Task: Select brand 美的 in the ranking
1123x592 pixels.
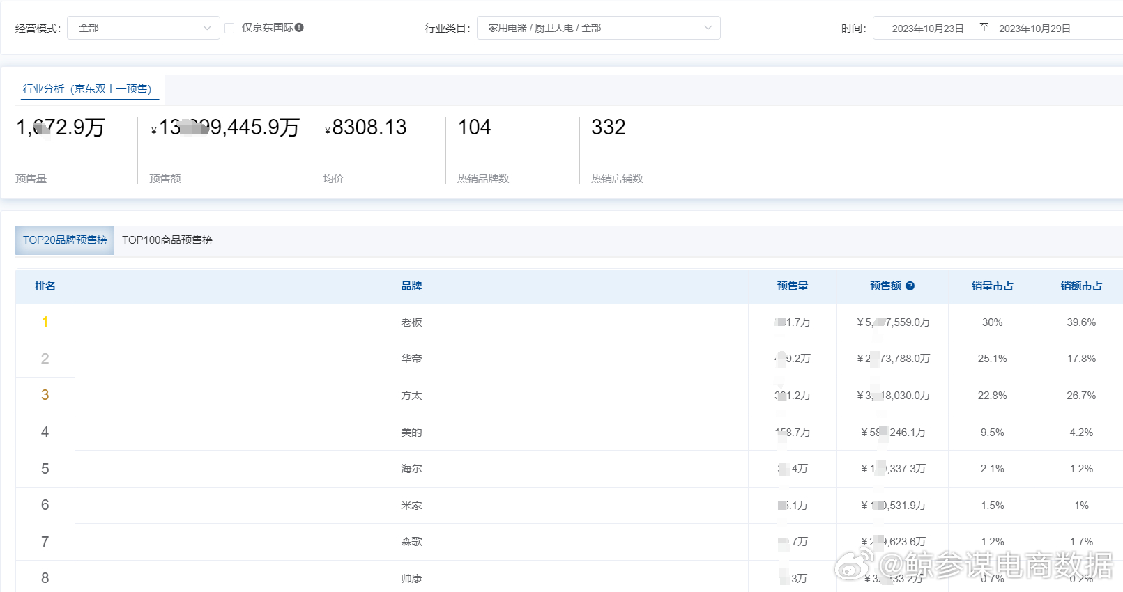Action: click(x=411, y=433)
